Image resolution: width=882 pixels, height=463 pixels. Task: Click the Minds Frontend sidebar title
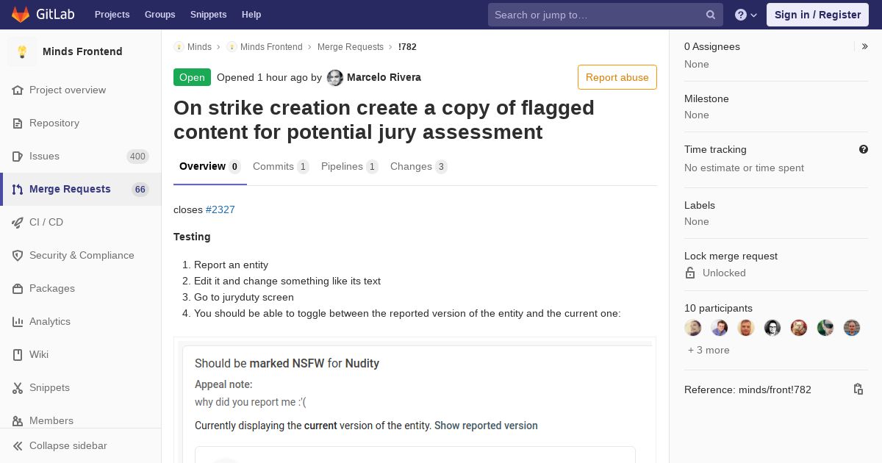pos(82,51)
